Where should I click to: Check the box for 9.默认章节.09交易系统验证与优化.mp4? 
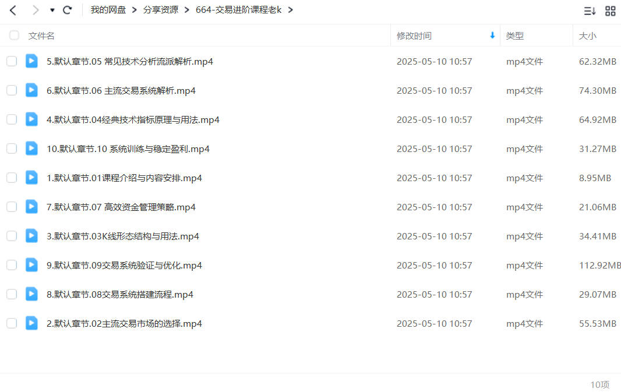pos(12,265)
